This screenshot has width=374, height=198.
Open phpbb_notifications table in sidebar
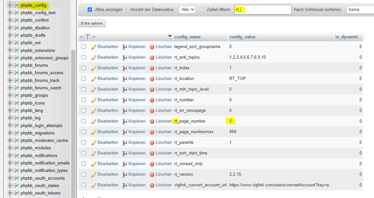(39, 155)
